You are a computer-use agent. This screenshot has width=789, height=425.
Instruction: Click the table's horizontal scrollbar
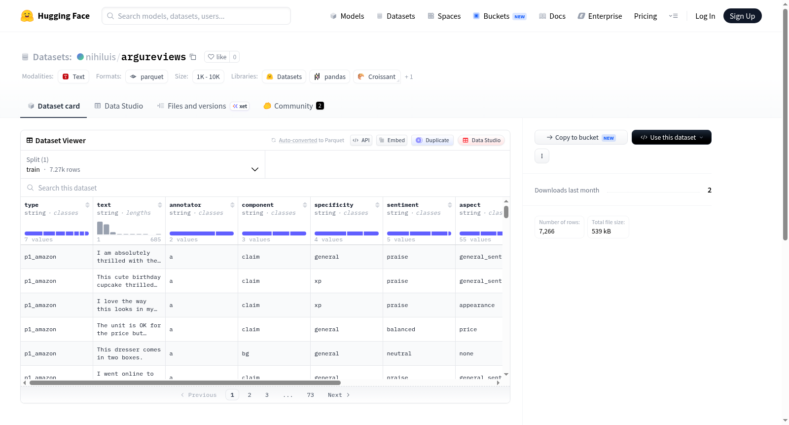click(185, 383)
